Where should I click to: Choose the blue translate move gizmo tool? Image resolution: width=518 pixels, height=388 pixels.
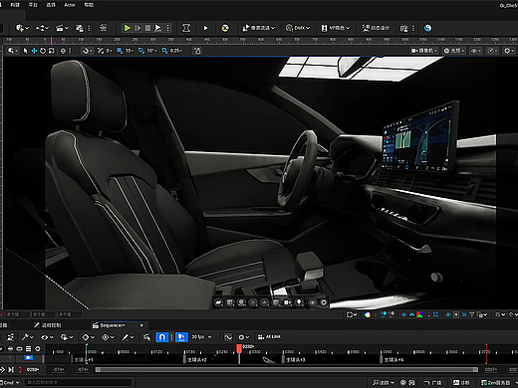tap(34, 51)
